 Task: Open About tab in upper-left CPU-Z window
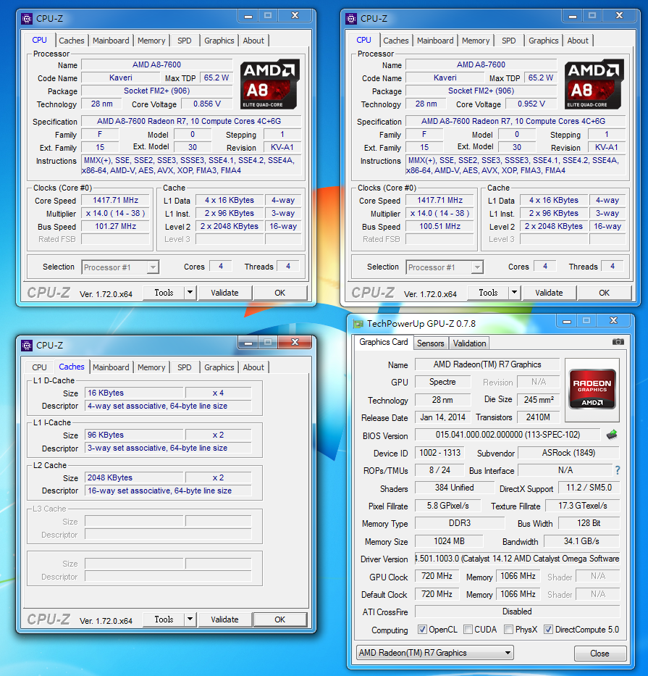point(253,41)
